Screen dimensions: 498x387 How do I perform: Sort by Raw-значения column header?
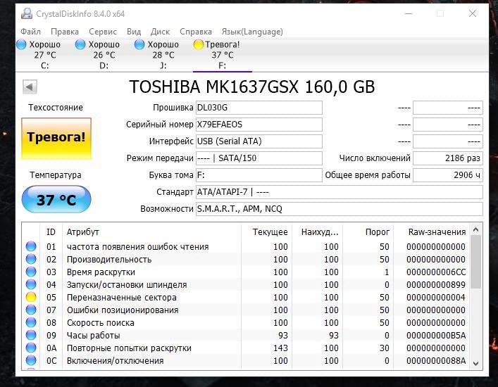[437, 231]
